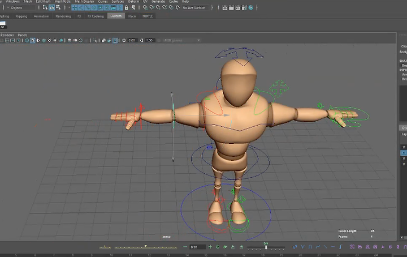Toggle the joints selection mask icon
Viewport: 407px width, 257px height.
(x=81, y=7)
